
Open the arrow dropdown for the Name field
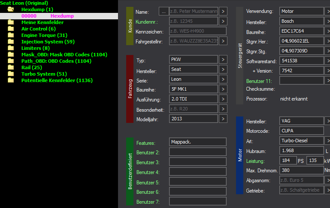pos(223,11)
